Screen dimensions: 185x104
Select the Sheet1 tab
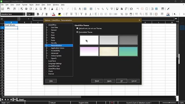[x=21, y=99]
